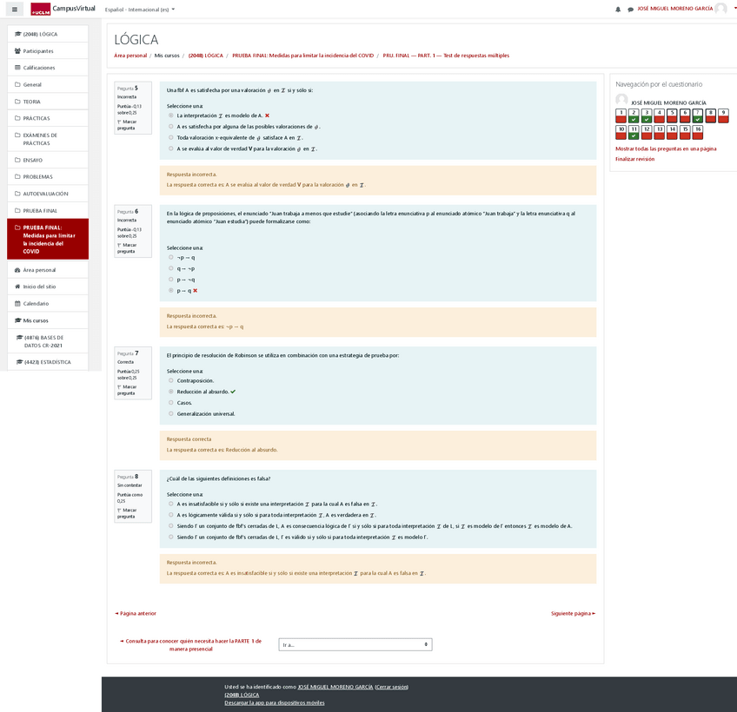Flag question 5 with Marcar pregunta

coord(126,124)
